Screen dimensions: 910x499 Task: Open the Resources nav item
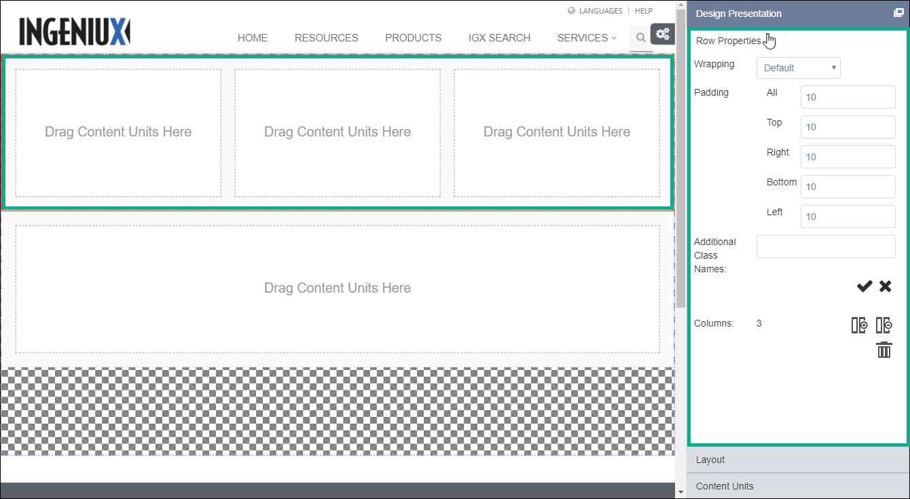point(326,38)
